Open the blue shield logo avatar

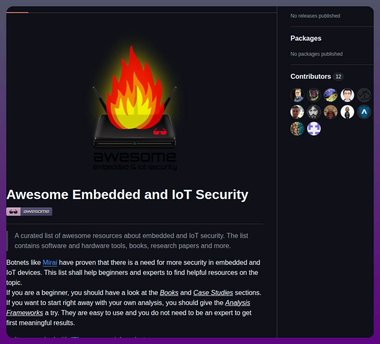pyautogui.click(x=364, y=112)
